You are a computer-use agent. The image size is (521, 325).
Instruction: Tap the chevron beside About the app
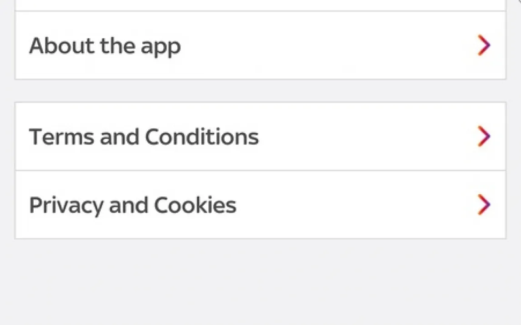point(484,45)
